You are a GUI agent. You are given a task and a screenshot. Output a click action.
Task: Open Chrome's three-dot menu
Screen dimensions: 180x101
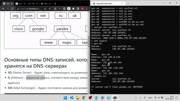(87, 9)
